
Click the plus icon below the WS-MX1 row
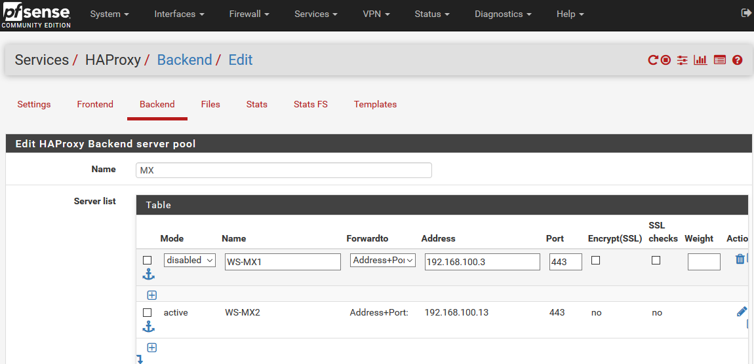(152, 295)
